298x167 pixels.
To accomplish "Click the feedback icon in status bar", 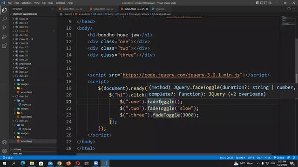I will pos(289,158).
